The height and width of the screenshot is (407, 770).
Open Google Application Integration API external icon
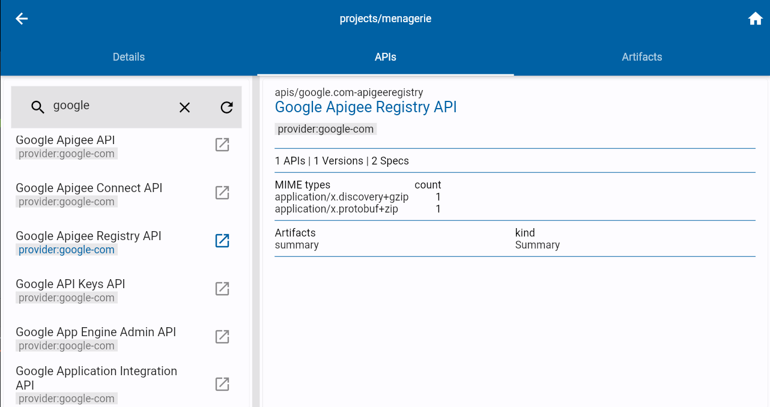[x=222, y=384]
